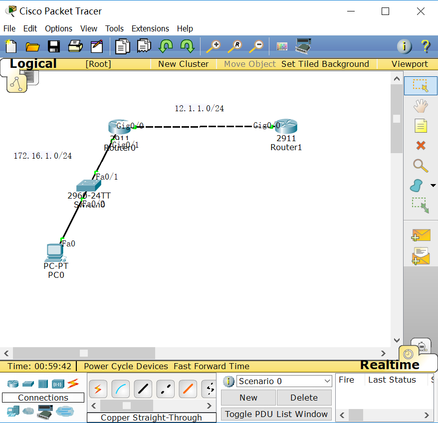Click New Cluster

point(183,64)
